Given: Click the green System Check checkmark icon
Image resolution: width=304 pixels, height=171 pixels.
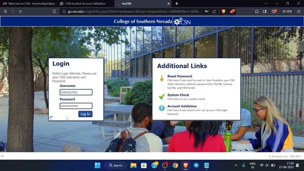Looking at the screenshot, I should tap(161, 96).
